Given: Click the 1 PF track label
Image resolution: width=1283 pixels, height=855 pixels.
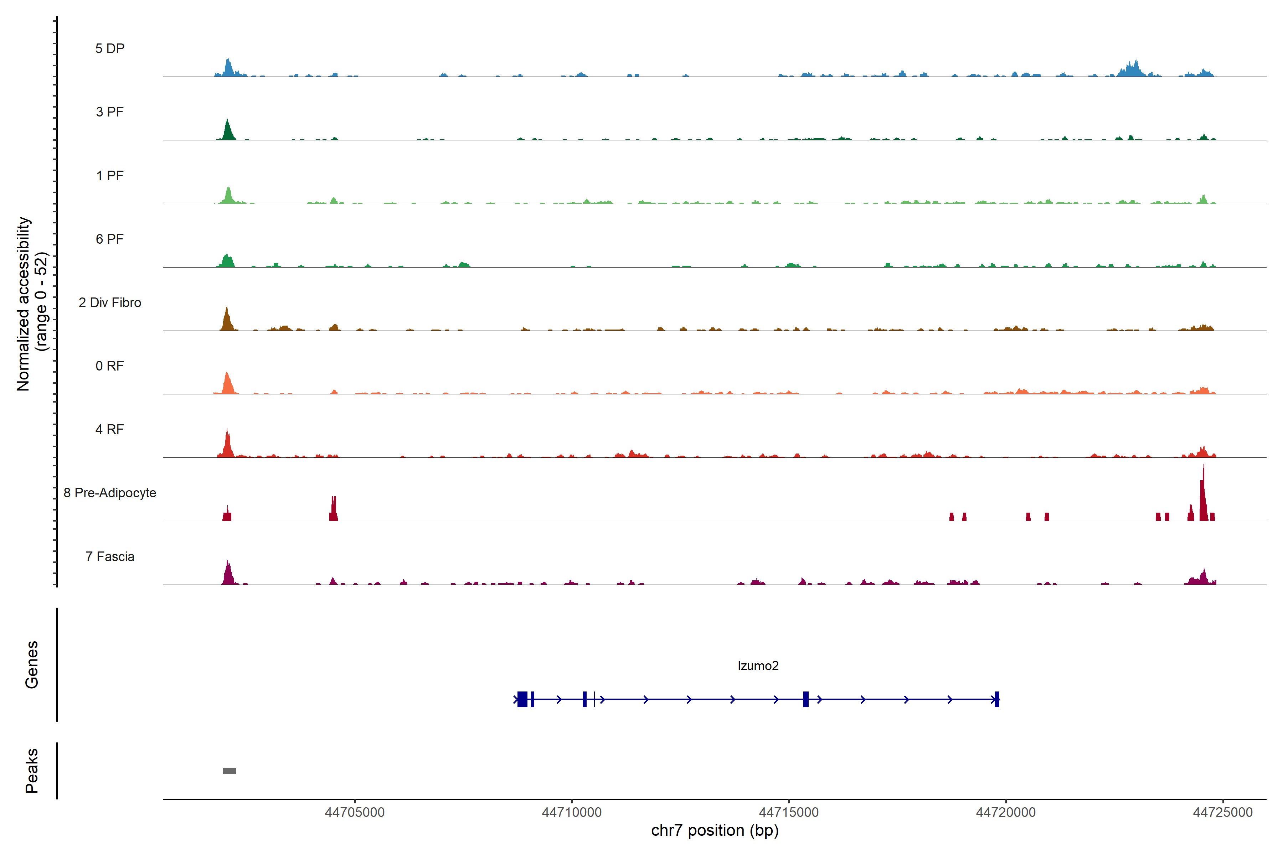Looking at the screenshot, I should pyautogui.click(x=110, y=176).
